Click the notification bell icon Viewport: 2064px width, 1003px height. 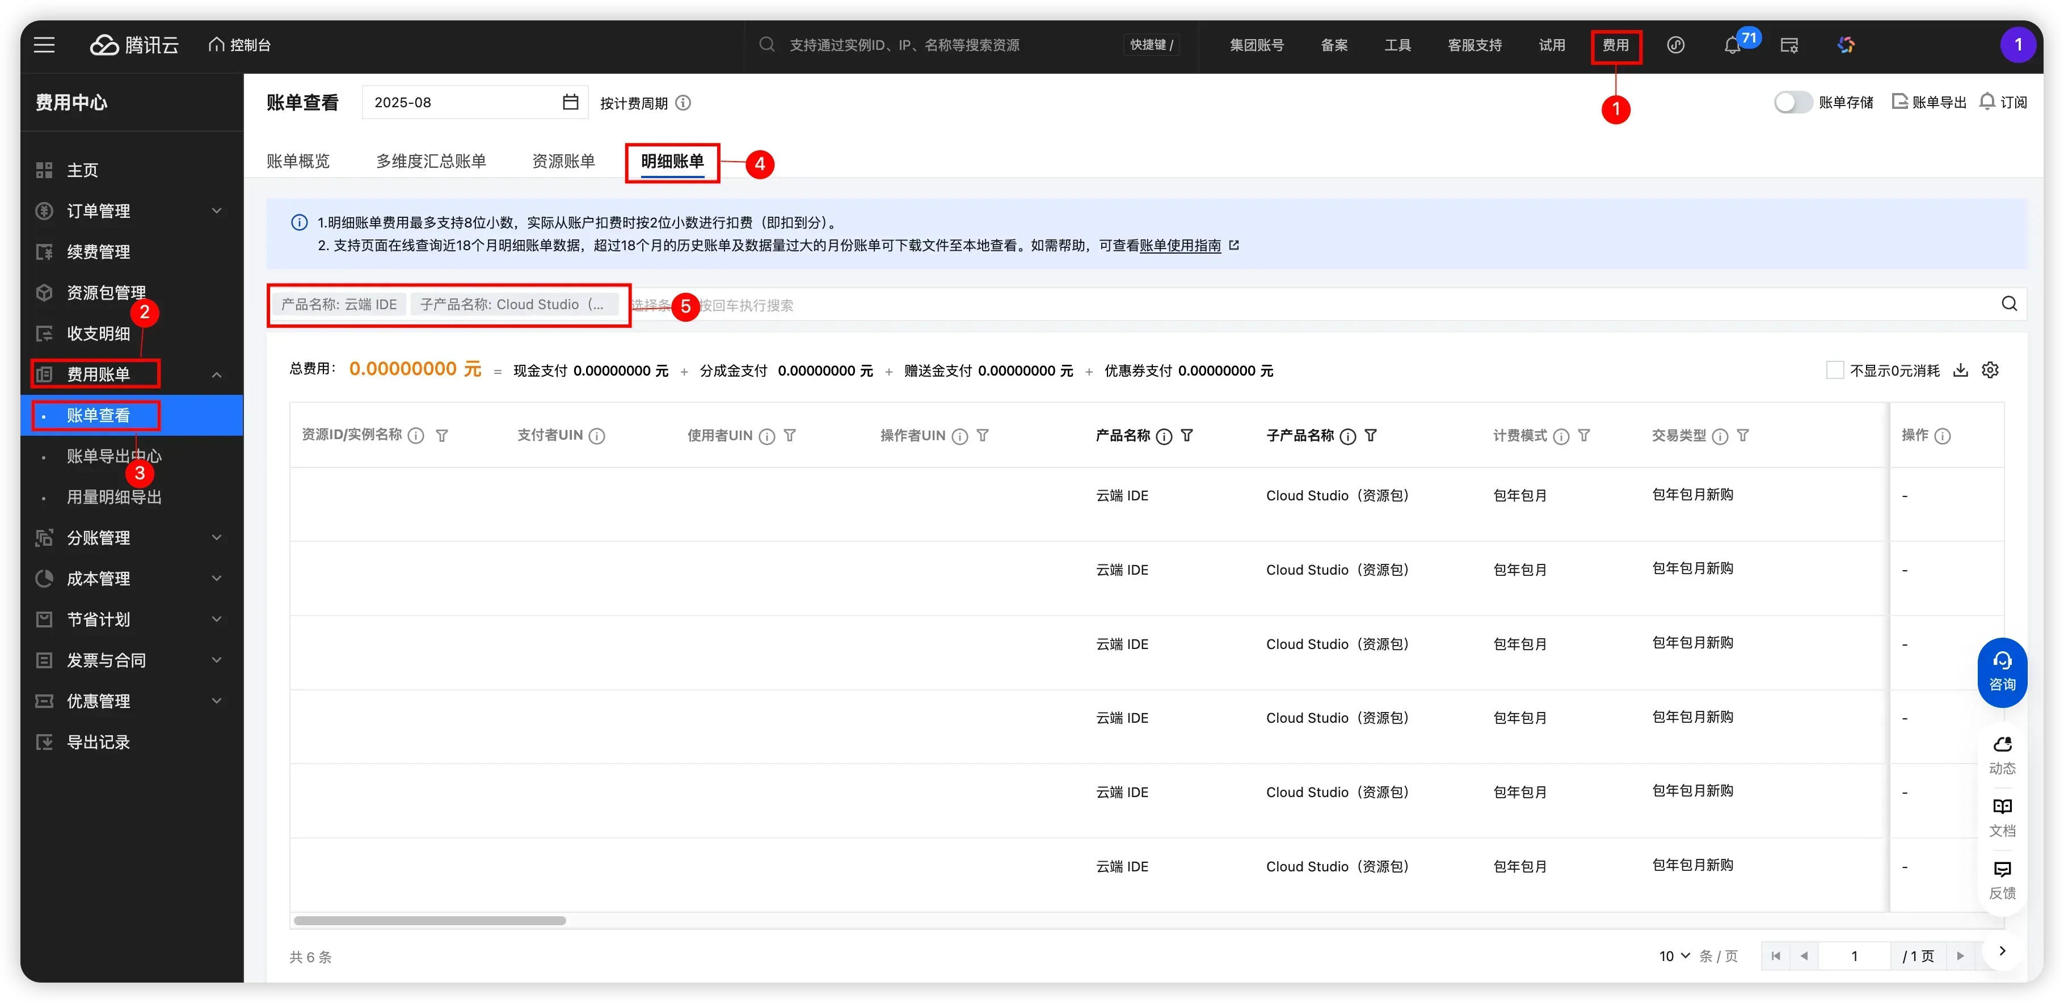coord(1732,45)
